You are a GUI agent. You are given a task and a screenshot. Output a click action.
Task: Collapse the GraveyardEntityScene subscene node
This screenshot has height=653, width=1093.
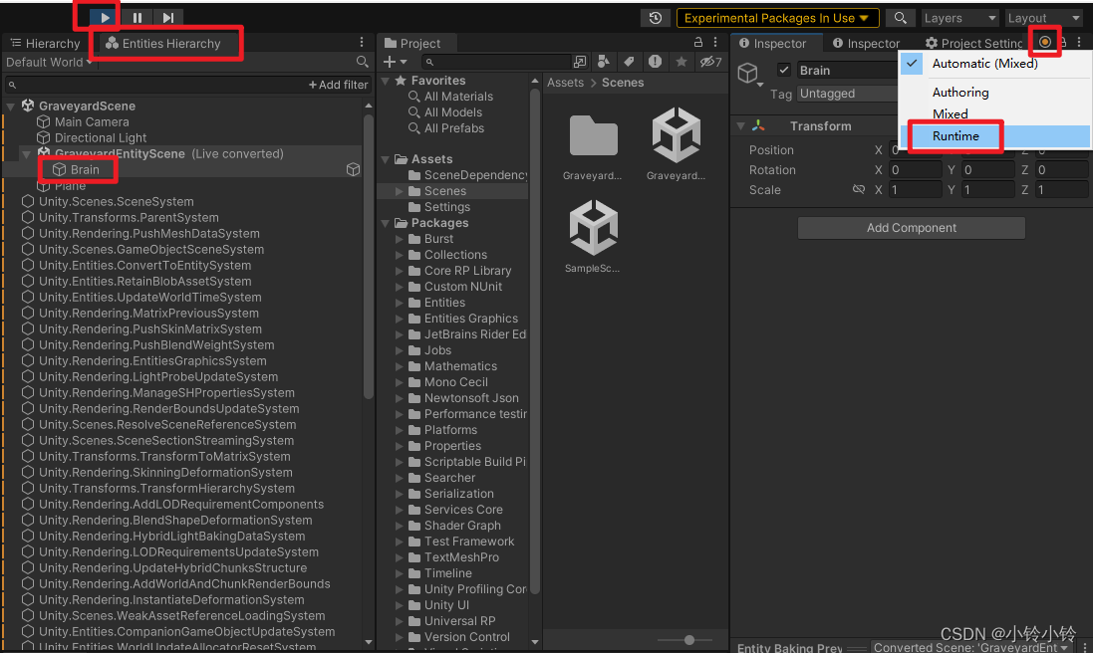pyautogui.click(x=27, y=154)
